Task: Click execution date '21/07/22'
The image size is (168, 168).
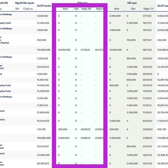Action: pos(147,146)
